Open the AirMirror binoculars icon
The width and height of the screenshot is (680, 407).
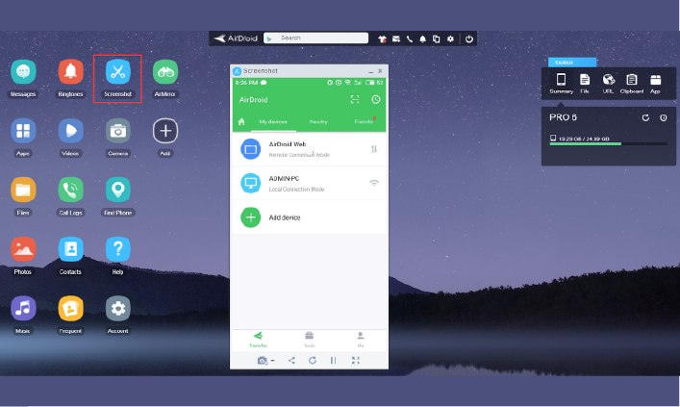click(x=165, y=72)
